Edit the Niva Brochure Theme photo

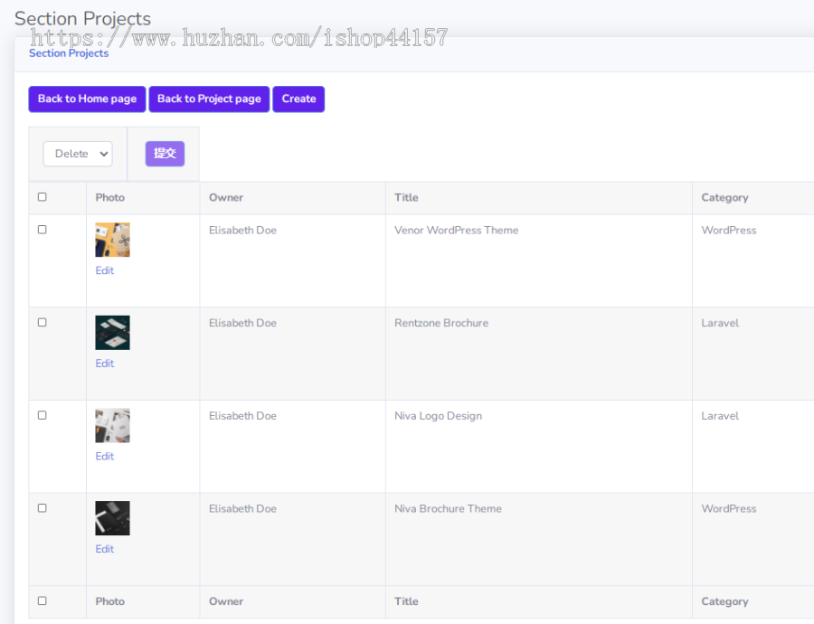point(104,549)
